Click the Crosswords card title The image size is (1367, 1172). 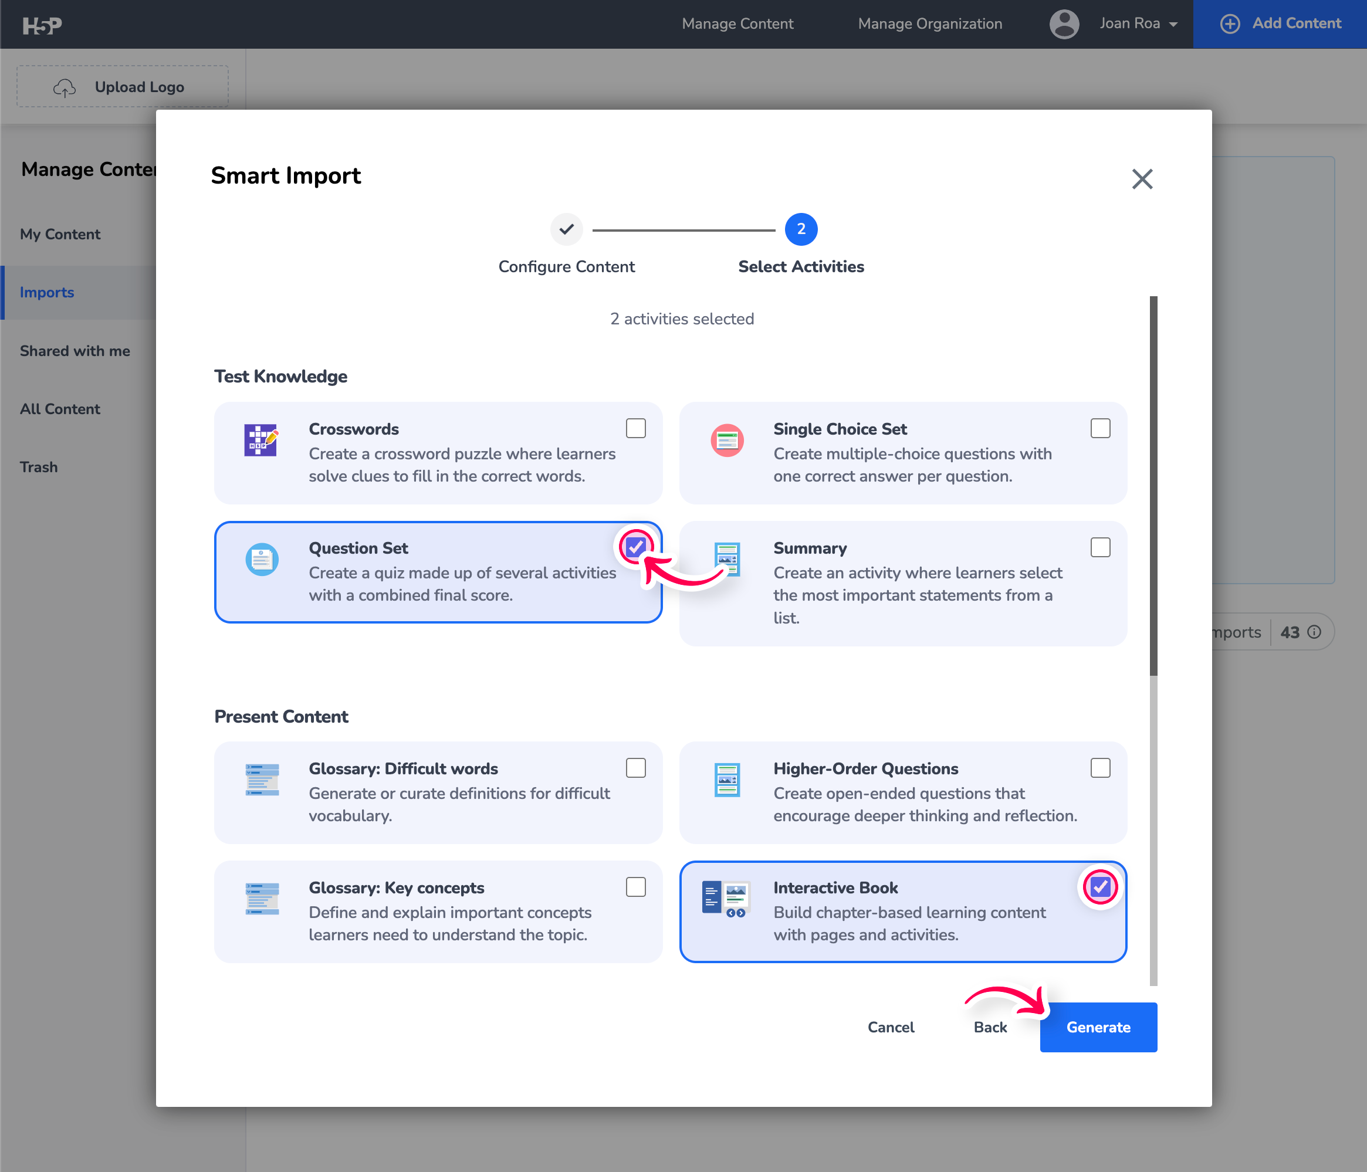tap(354, 429)
